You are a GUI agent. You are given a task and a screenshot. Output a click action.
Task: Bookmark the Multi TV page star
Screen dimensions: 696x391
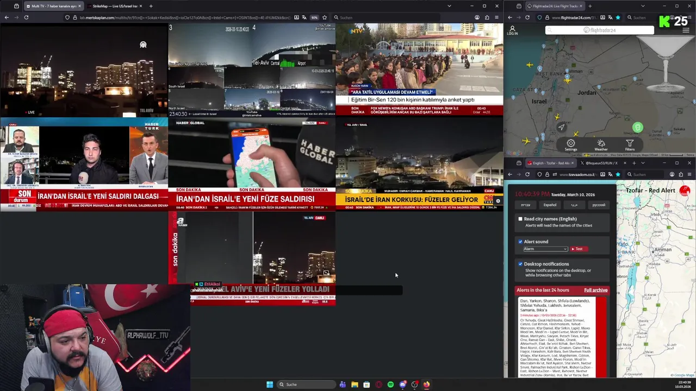325,17
